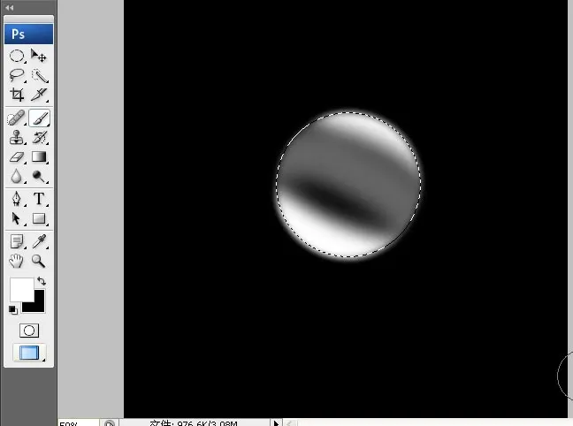Select the Brush tool
This screenshot has width=573, height=426.
tap(39, 118)
